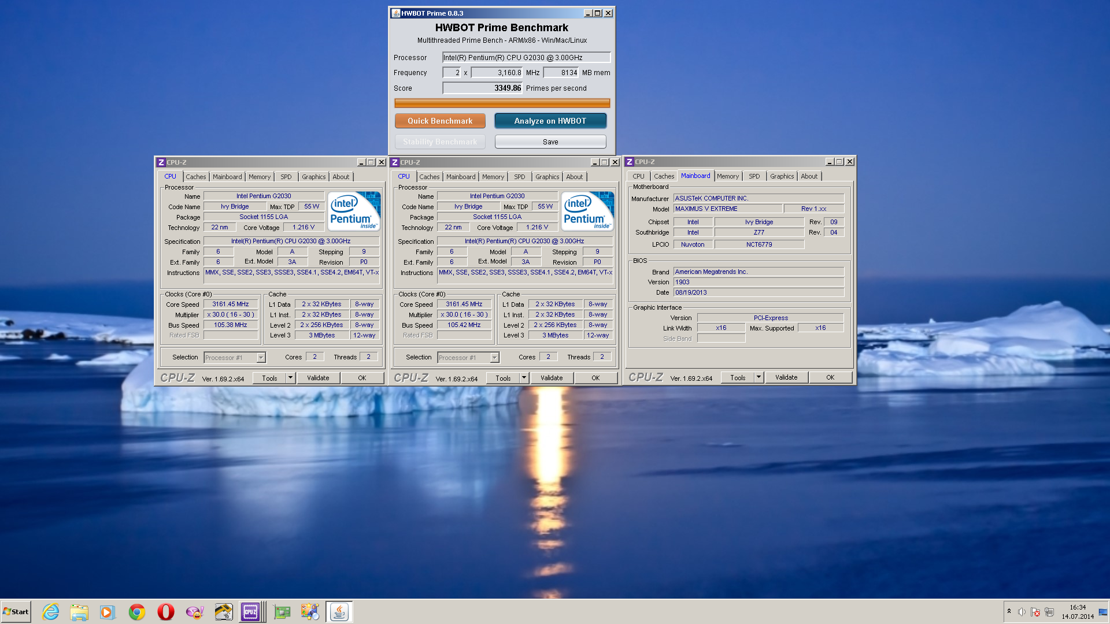1110x624 pixels.
Task: Click the Intel Pentium logo in left CPU-Z
Action: pos(354,211)
